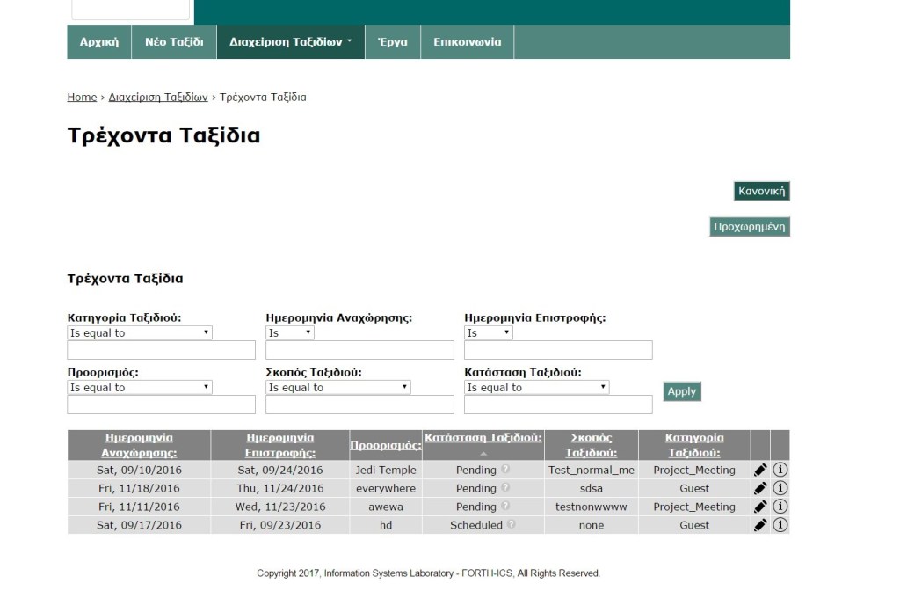This screenshot has width=900, height=591.
Task: Select the Κανονική view button
Action: 761,191
